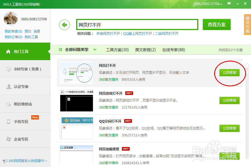Screen dimensions: 251x167
Task: Open the 我的订单(0) link
Action: (x=13, y=37)
